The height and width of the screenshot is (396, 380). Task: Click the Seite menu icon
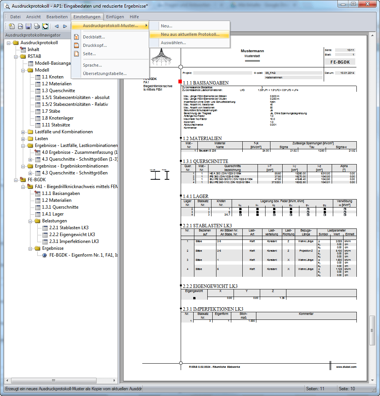(x=76, y=54)
